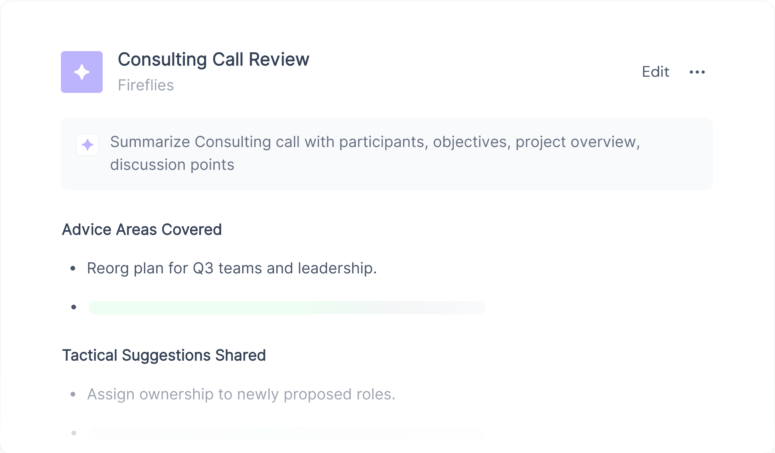This screenshot has height=453, width=775.
Task: Click the Reorg plan for Q3 bullet
Action: 232,268
